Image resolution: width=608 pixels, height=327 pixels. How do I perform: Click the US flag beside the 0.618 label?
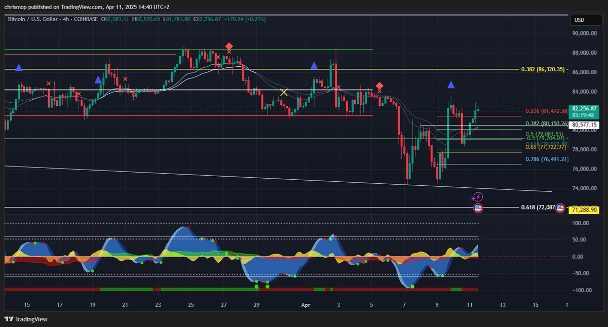560,208
